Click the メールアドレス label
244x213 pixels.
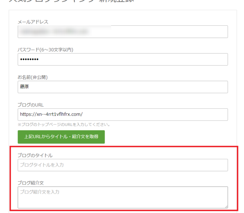click(33, 22)
